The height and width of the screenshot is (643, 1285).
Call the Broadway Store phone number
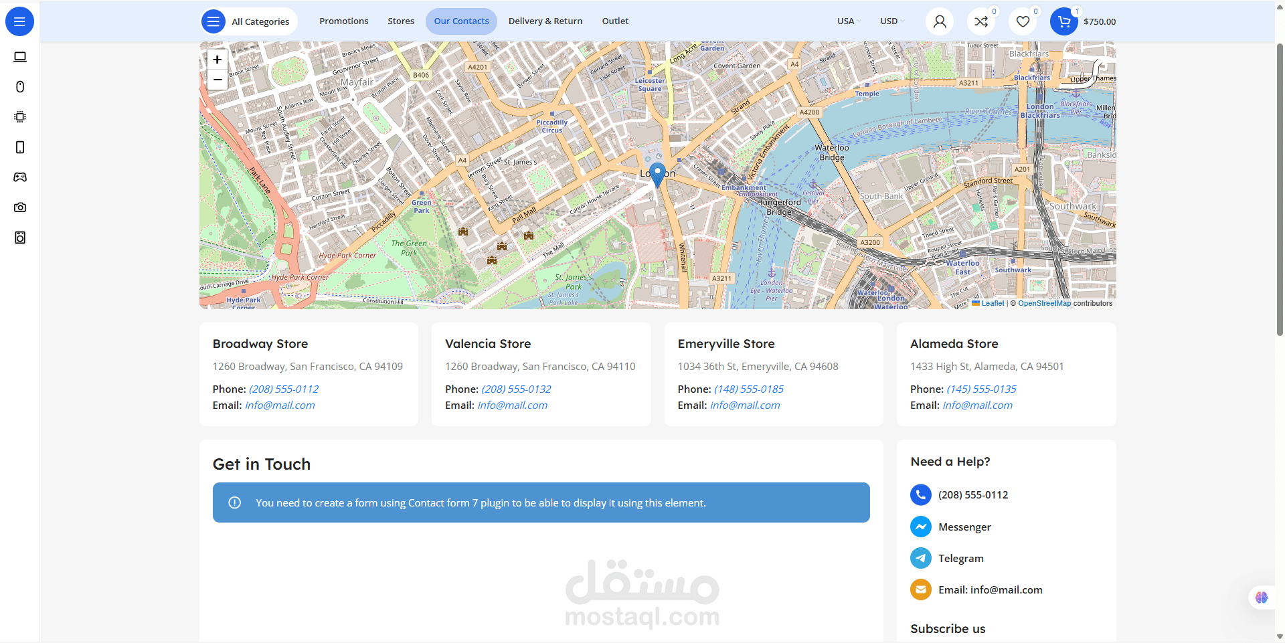pyautogui.click(x=284, y=389)
